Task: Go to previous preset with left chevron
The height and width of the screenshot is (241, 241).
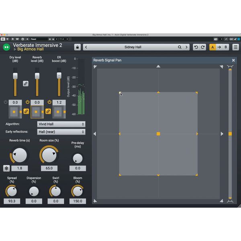Action: (86, 47)
